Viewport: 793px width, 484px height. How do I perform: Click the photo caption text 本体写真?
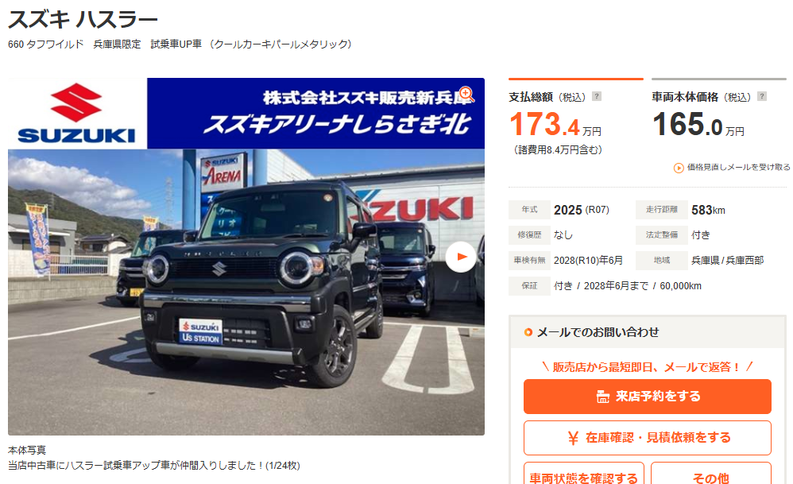pyautogui.click(x=27, y=450)
